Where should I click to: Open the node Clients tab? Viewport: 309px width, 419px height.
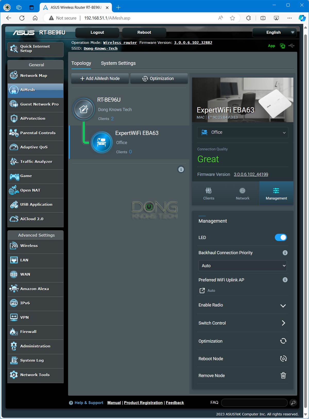[209, 194]
